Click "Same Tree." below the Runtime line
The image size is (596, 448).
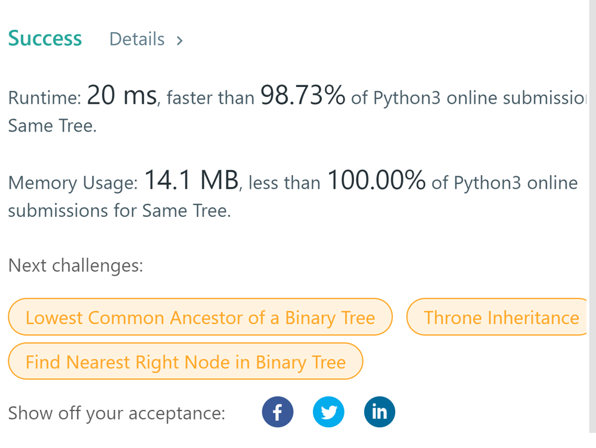(52, 126)
